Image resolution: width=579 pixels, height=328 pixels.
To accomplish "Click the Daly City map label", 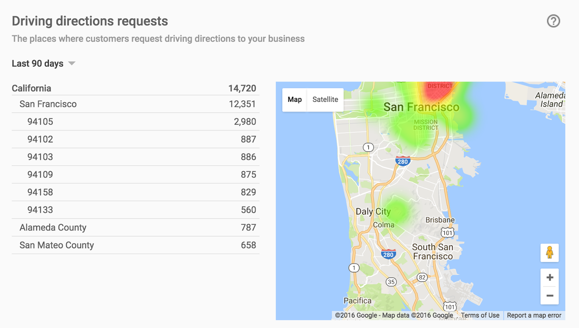I will coord(373,212).
